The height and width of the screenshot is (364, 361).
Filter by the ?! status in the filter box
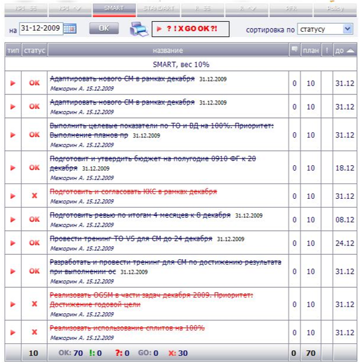tap(213, 29)
